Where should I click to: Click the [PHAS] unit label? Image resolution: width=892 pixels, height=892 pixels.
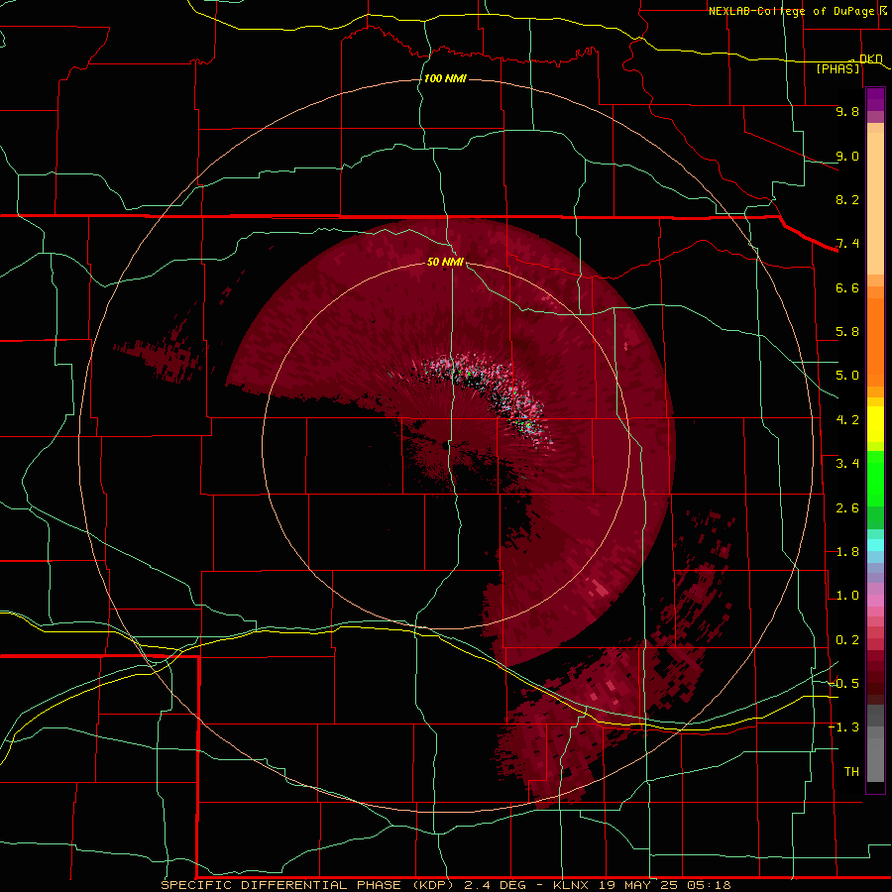[837, 69]
